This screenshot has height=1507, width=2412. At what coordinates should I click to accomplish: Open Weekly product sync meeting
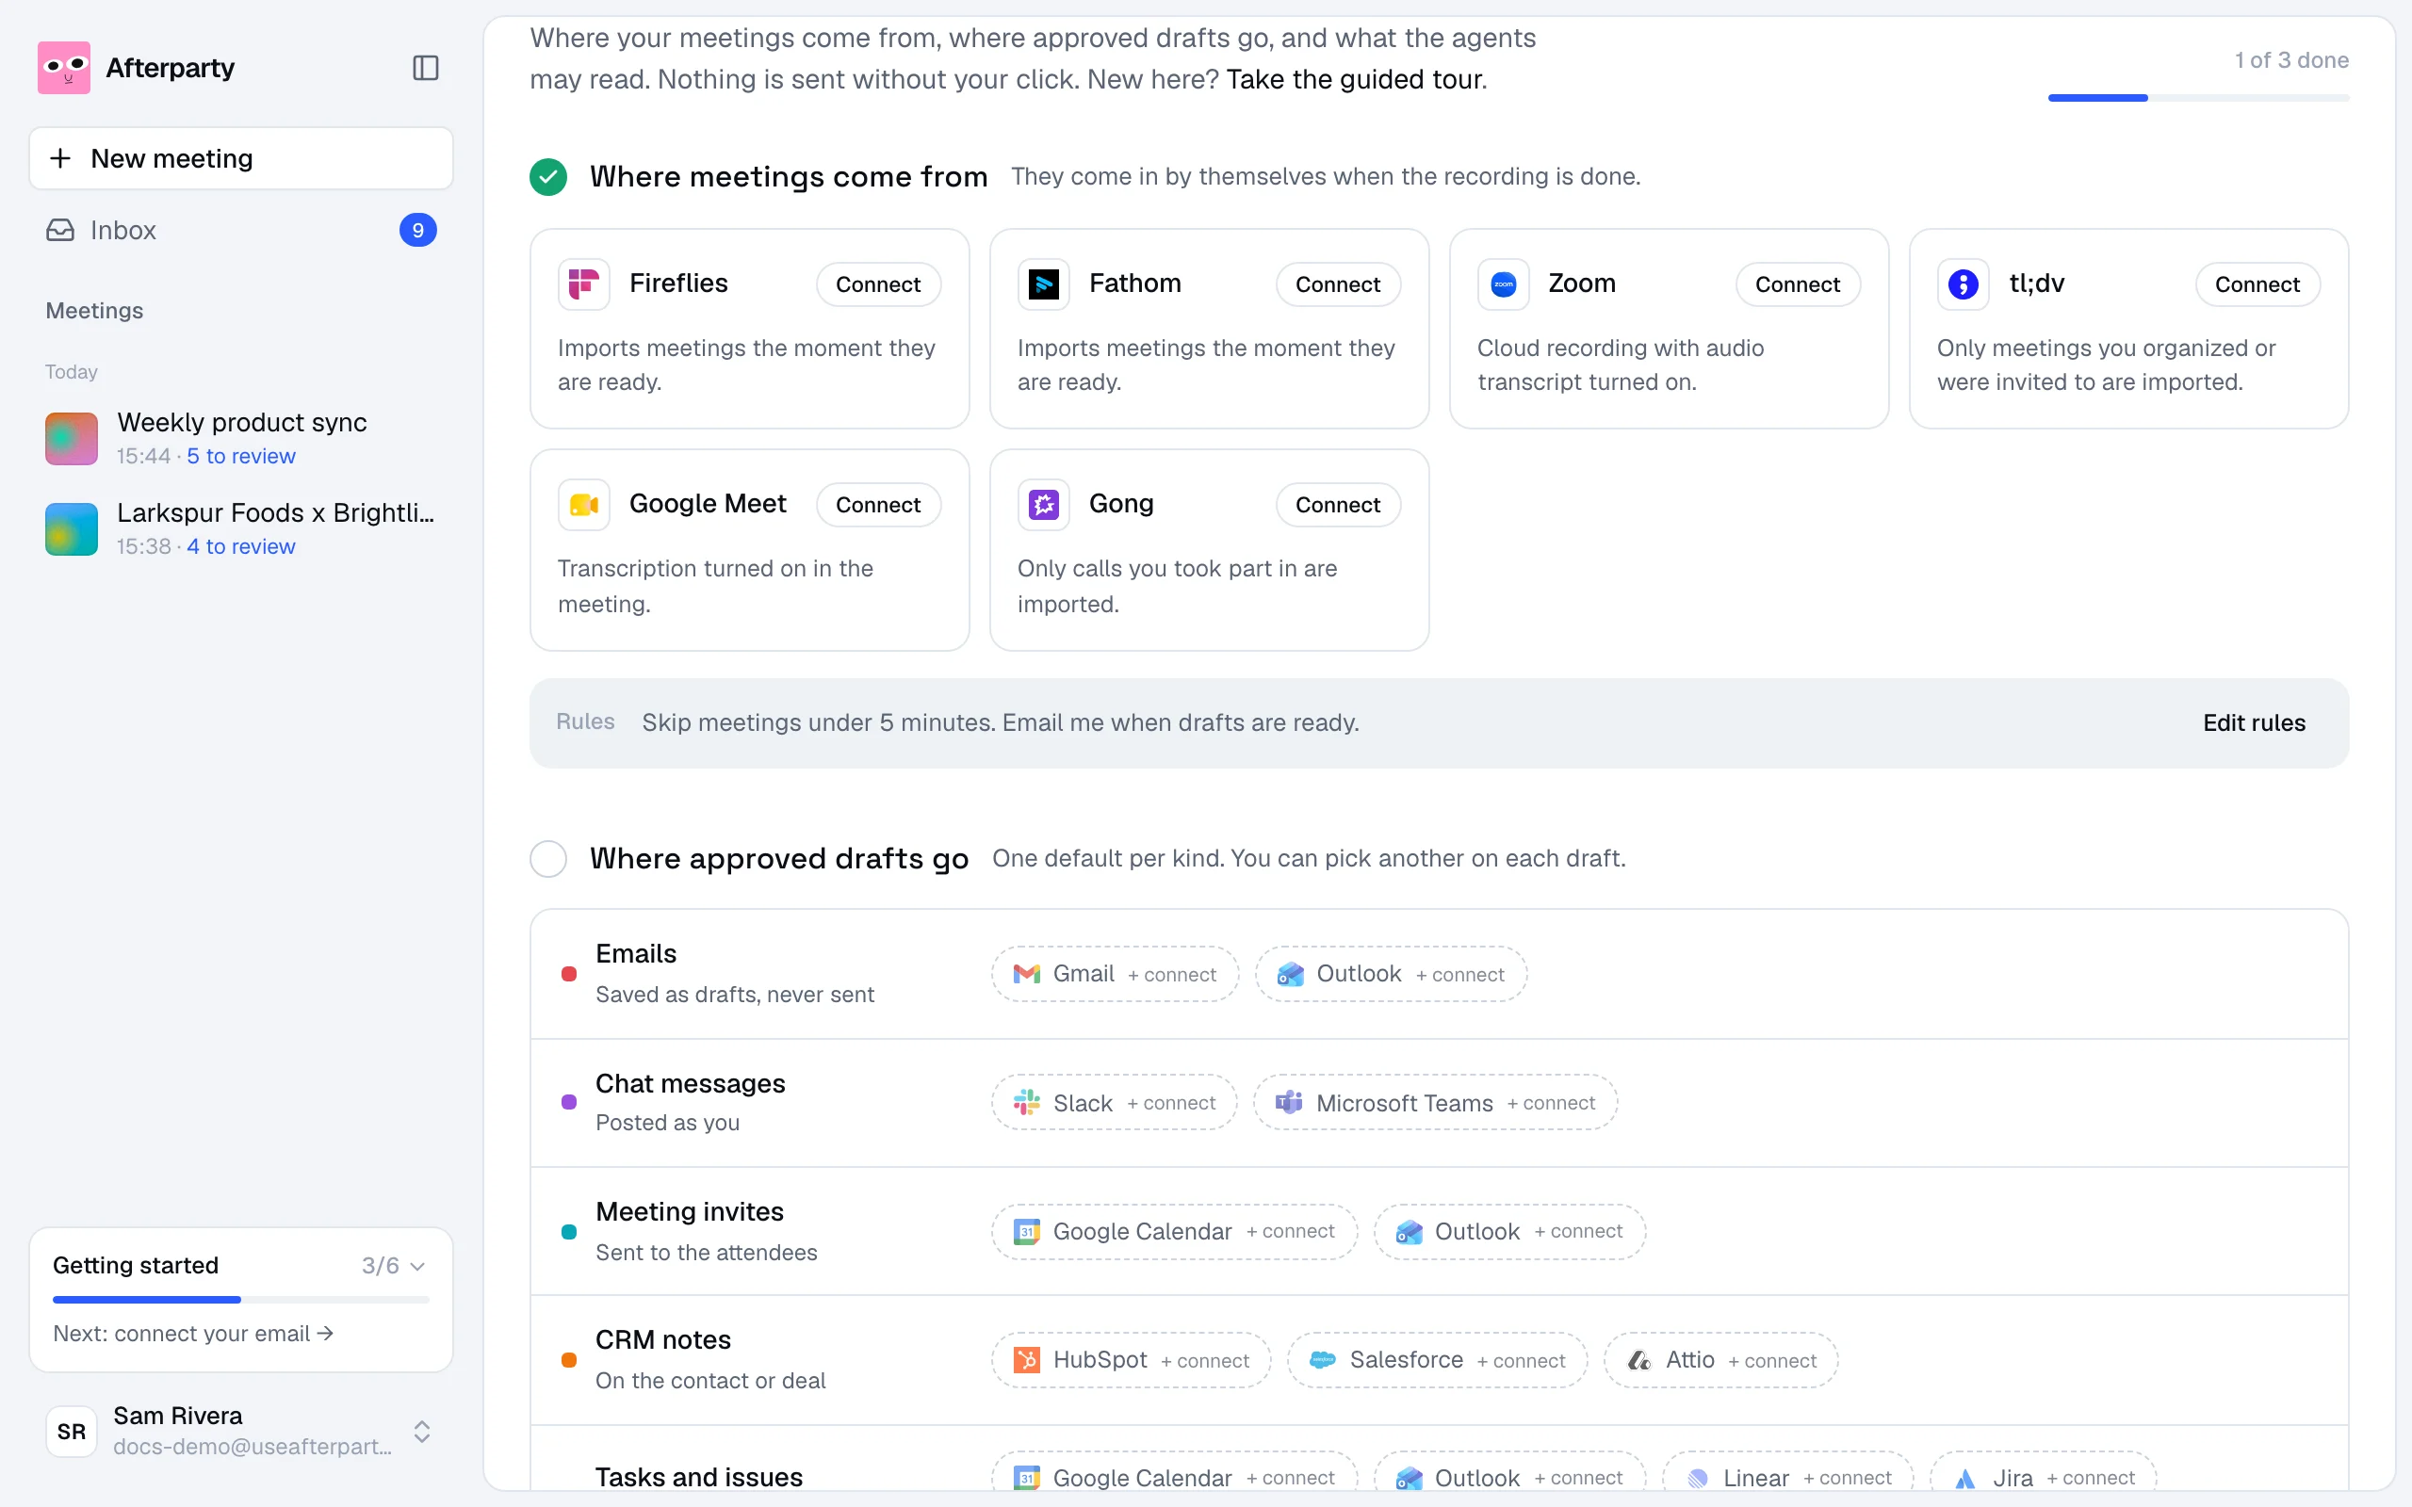point(241,439)
